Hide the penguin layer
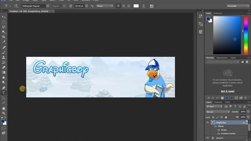Image resolution: width=251 pixels, height=141 pixels. point(207,138)
